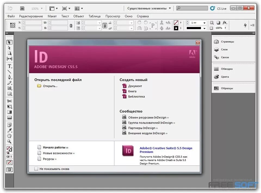Select the Gap tool
Viewport: 261px width, 193px height.
pos(10,59)
